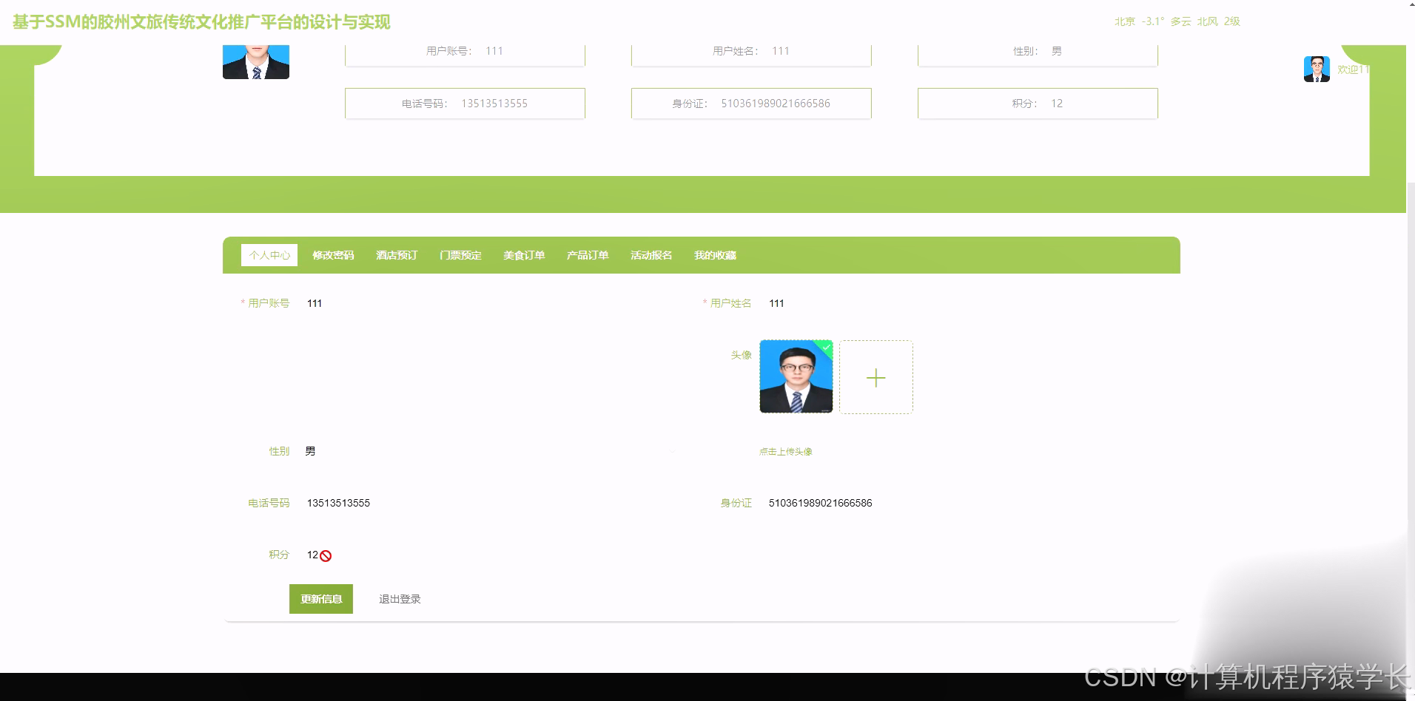The image size is (1415, 701).
Task: Click the plus icon to upload new avatar
Action: tap(876, 377)
